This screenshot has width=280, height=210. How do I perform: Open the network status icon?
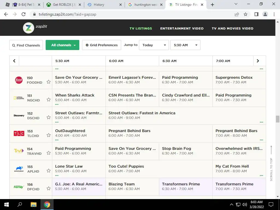tap(238, 205)
